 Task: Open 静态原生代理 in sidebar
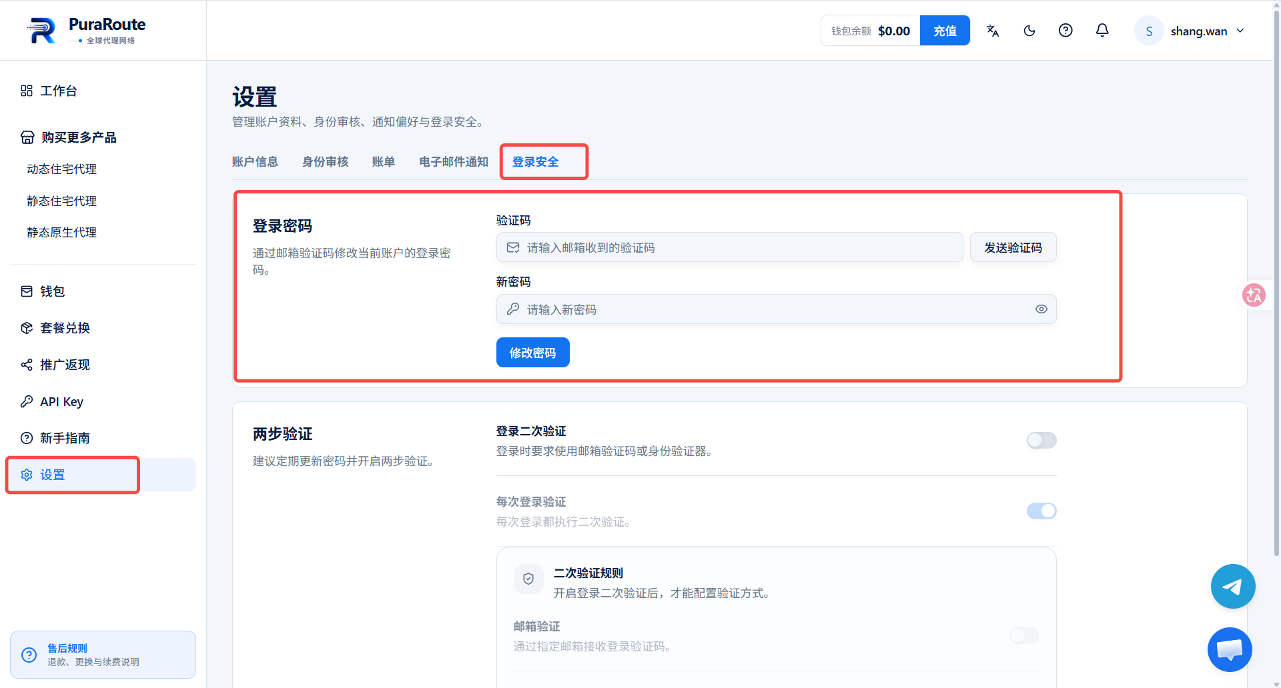click(62, 232)
